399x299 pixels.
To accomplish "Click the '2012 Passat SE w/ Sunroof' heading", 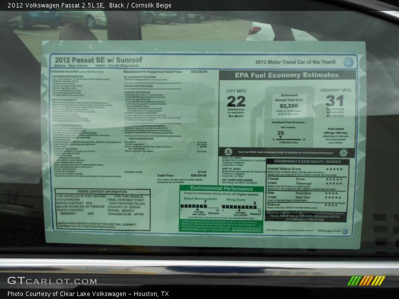I will point(98,60).
